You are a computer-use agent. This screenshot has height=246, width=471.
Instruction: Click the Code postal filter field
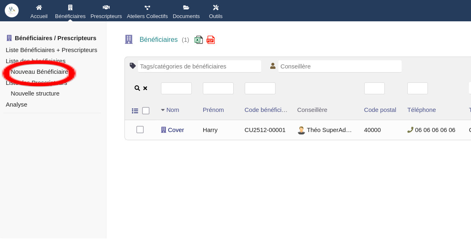point(374,88)
